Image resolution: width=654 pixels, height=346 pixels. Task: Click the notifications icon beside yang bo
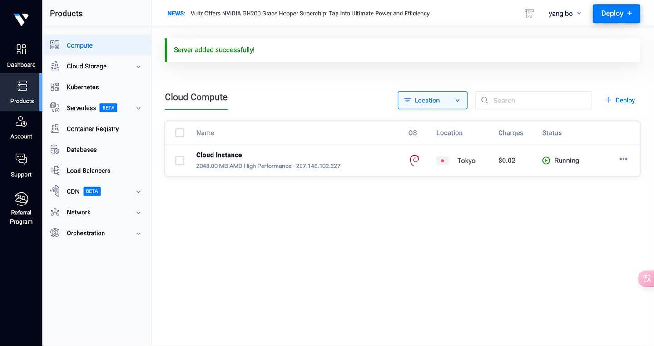[529, 13]
